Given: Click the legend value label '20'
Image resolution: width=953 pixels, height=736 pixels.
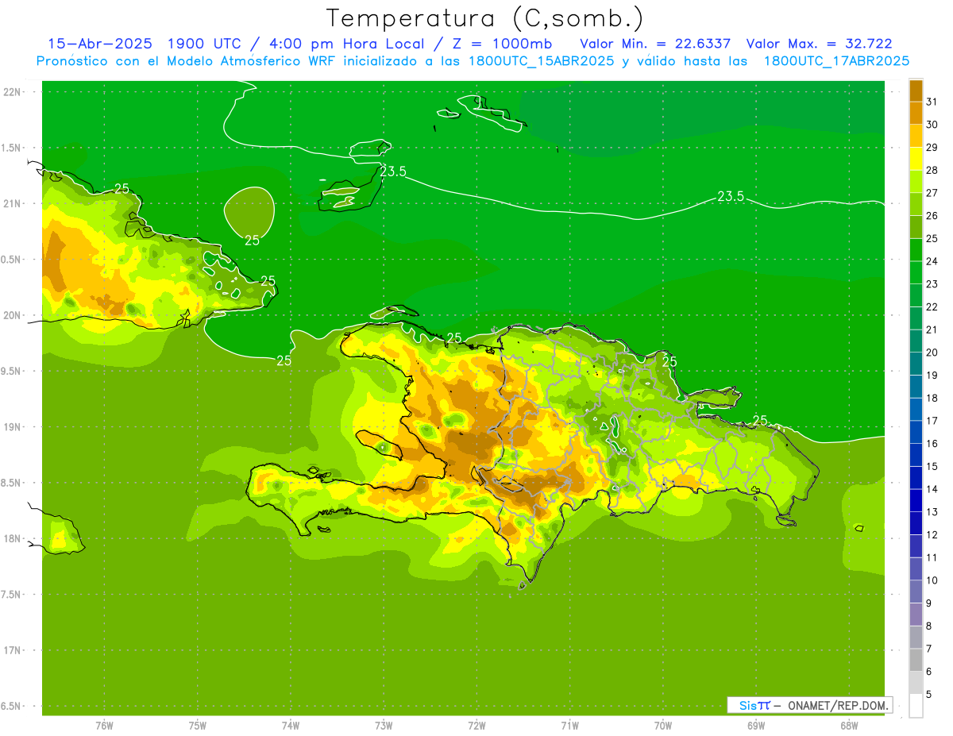Looking at the screenshot, I should pyautogui.click(x=932, y=353).
